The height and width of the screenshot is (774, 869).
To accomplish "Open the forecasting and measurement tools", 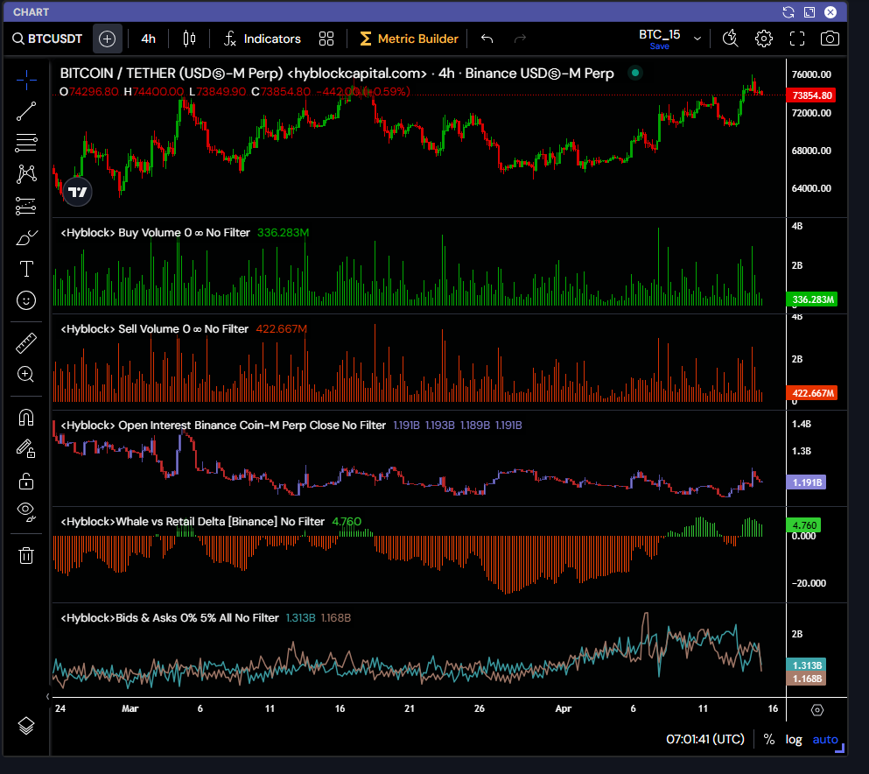I will pos(26,207).
